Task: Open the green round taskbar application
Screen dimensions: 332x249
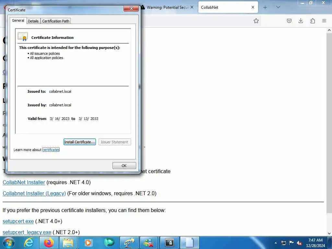Action: (x=109, y=243)
